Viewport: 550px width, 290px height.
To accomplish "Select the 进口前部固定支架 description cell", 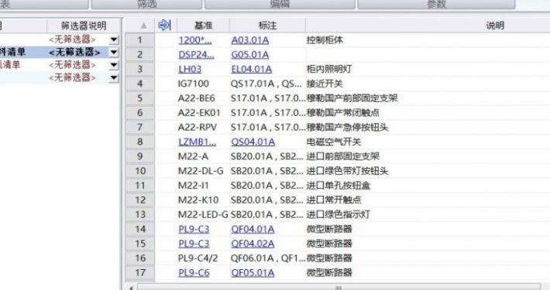I will click(x=342, y=156).
